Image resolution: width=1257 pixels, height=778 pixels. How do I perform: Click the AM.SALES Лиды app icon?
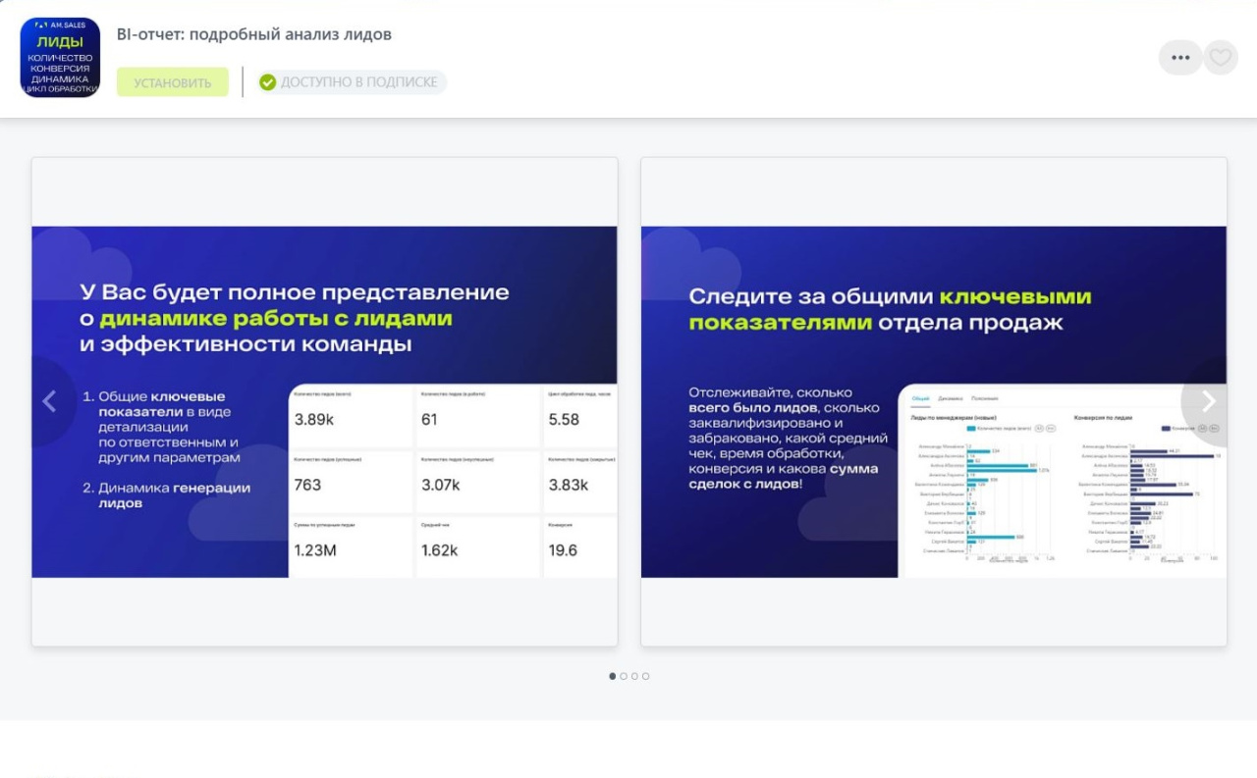(60, 57)
